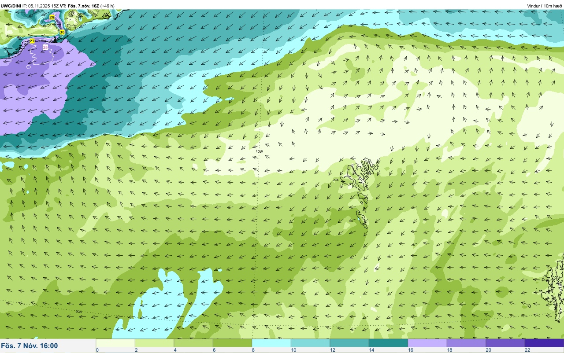Screen dimensions: 564x353
Task: Click the '(+49 h)' forecast offset text
Action: coord(108,6)
